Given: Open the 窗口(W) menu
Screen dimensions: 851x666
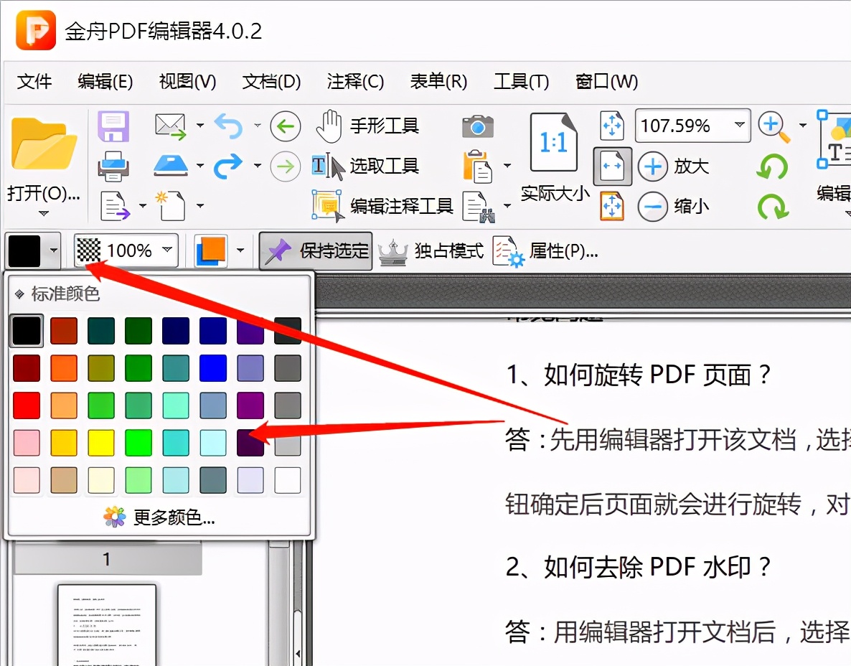Looking at the screenshot, I should (x=606, y=81).
